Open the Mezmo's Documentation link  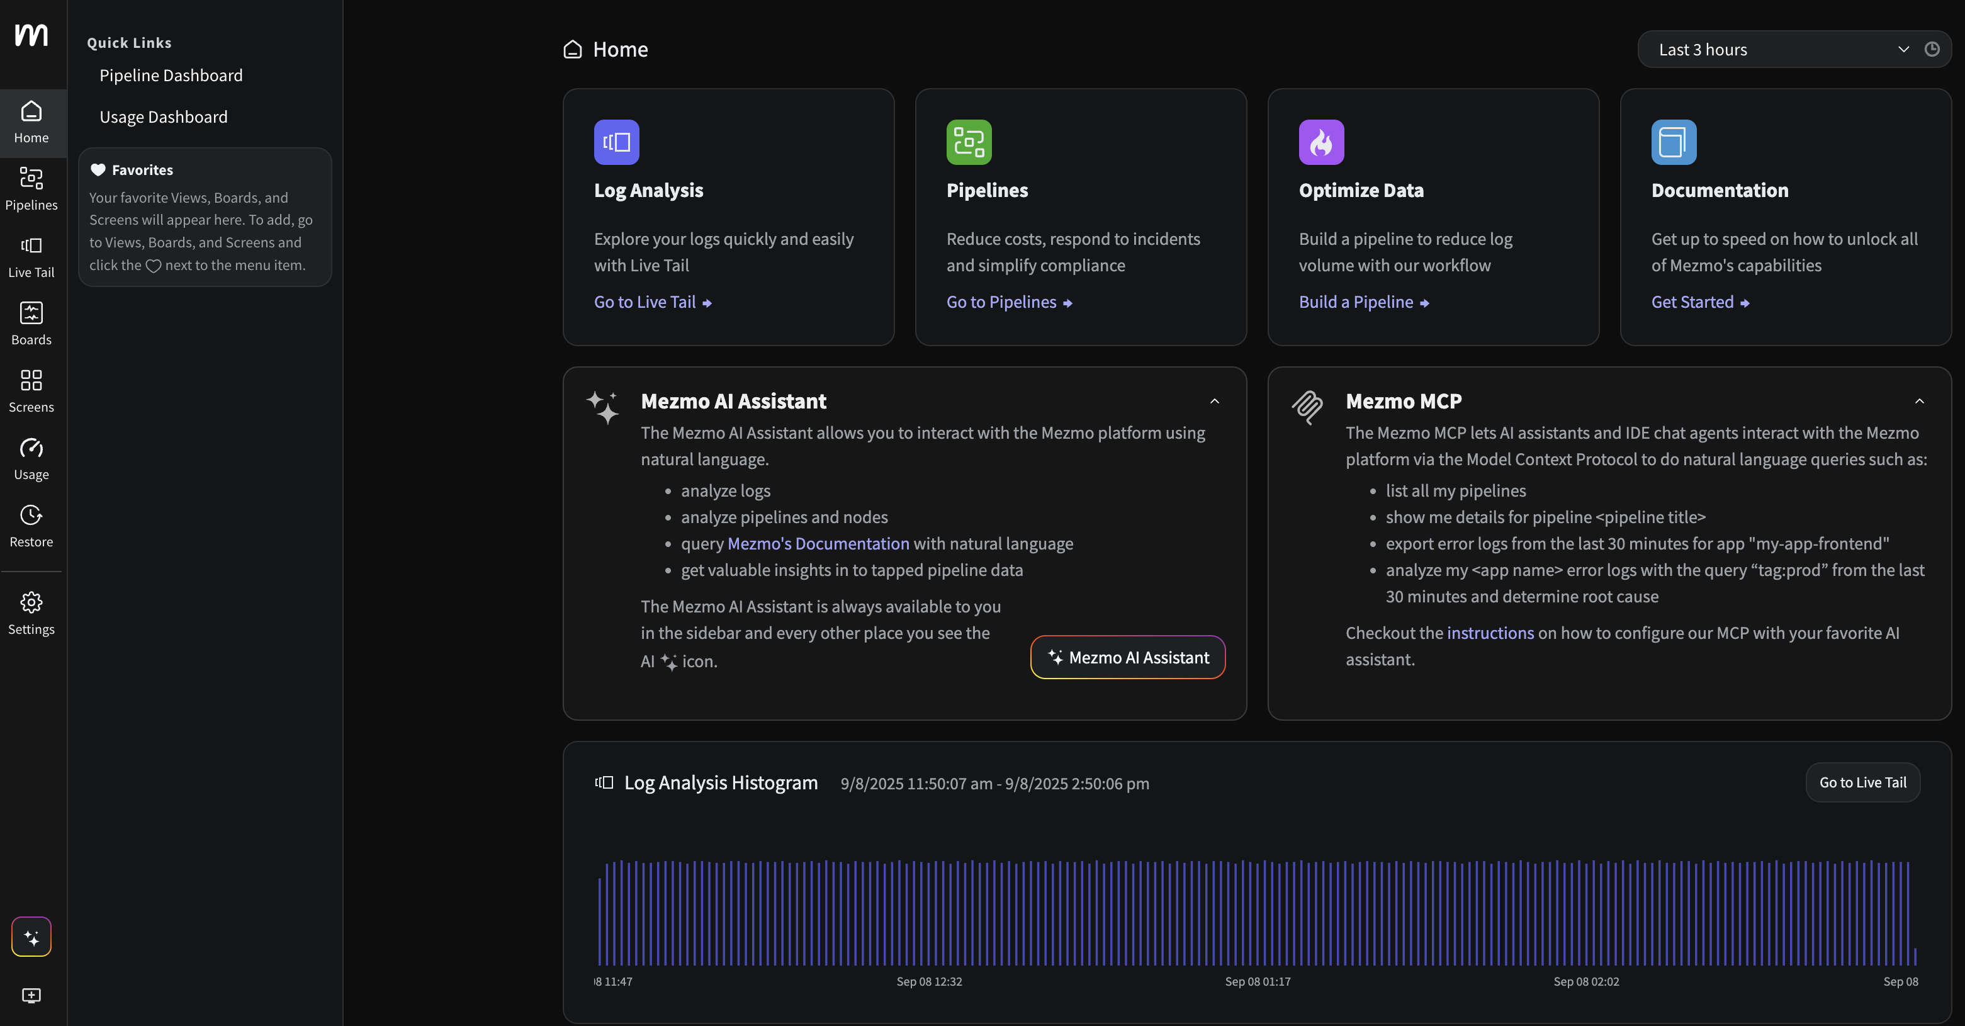pyautogui.click(x=818, y=543)
